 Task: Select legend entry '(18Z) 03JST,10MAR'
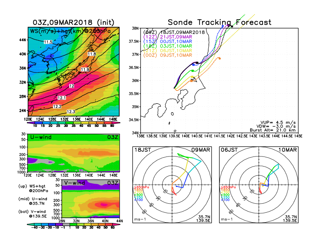pos(168,46)
